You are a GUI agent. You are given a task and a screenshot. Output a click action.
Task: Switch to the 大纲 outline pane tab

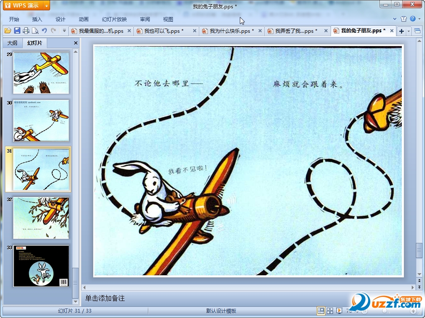click(12, 43)
